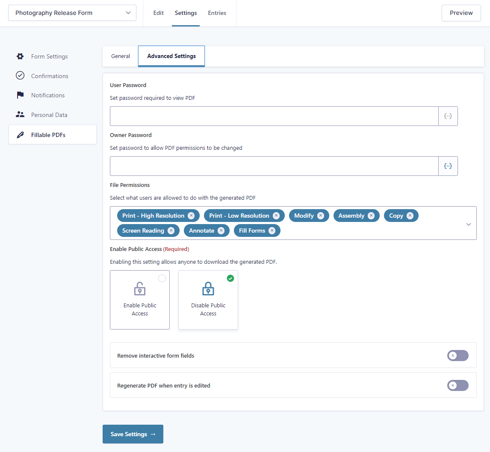Image resolution: width=490 pixels, height=452 pixels.
Task: Open the Entries tab
Action: [x=217, y=13]
